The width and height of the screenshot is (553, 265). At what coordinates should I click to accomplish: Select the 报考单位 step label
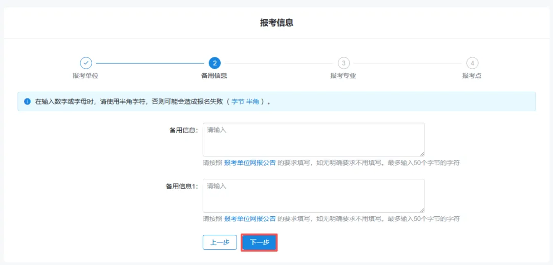click(86, 76)
